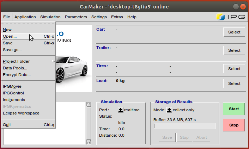Click the 'Buffer: 33.6 MB, 607 s' text
Screen dimensions: 249x149
(x=175, y=120)
